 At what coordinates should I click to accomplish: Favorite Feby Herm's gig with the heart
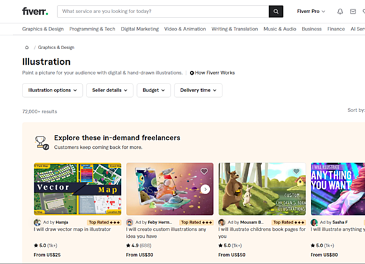pyautogui.click(x=204, y=171)
